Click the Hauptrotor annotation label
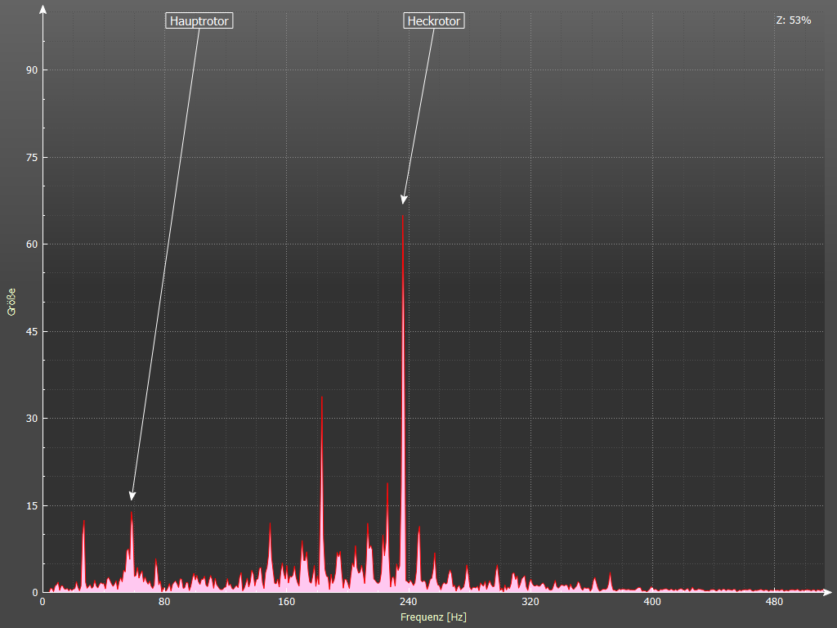Screen dimensions: 837x628 tap(199, 21)
